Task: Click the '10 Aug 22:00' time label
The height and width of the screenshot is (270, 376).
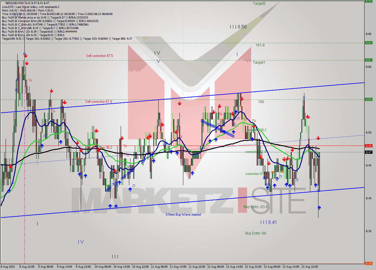Action: tap(140, 267)
